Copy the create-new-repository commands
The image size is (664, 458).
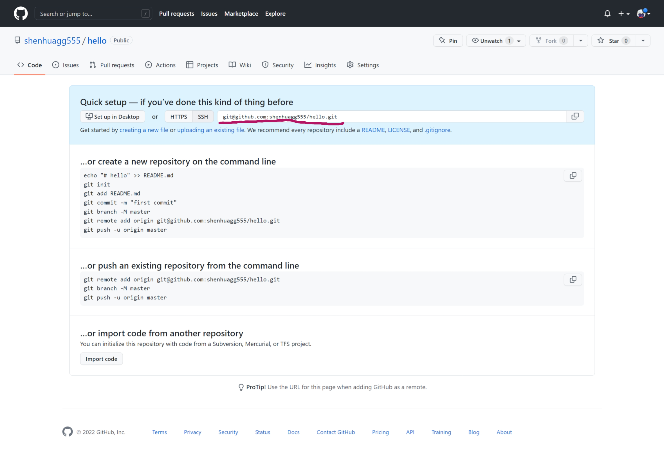pos(573,176)
